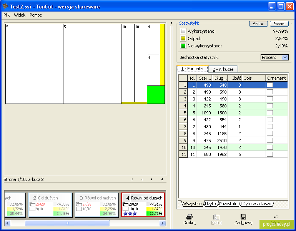Click the 1962 length cell in row 11
Screen dimensions: 296x231
220,154
